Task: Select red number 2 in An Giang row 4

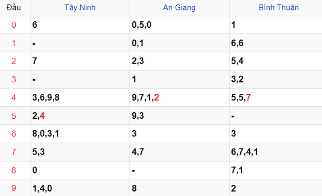Action: click(157, 97)
